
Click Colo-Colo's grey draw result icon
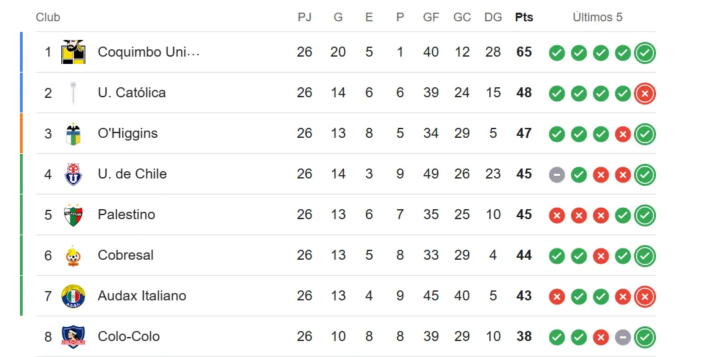(x=623, y=338)
